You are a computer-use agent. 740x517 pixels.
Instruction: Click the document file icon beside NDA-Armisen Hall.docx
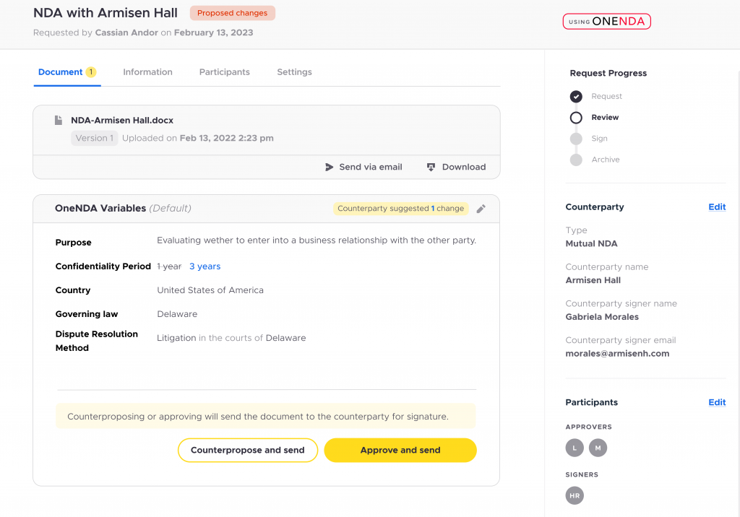coord(59,121)
